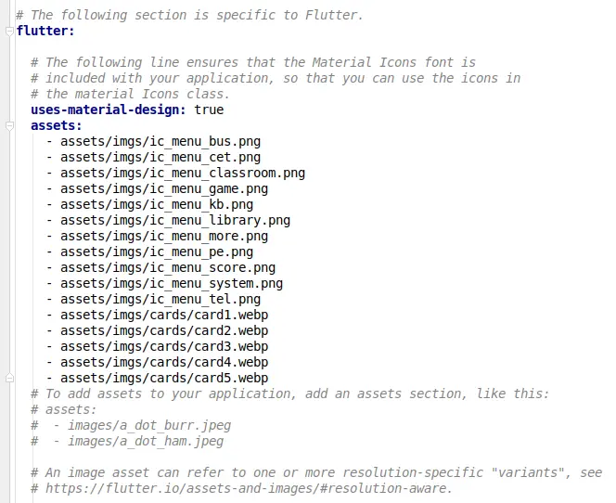Click the assets: key
The width and height of the screenshot is (616, 503).
coord(57,125)
